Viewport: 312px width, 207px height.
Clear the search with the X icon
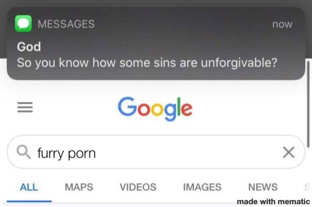[x=288, y=153]
